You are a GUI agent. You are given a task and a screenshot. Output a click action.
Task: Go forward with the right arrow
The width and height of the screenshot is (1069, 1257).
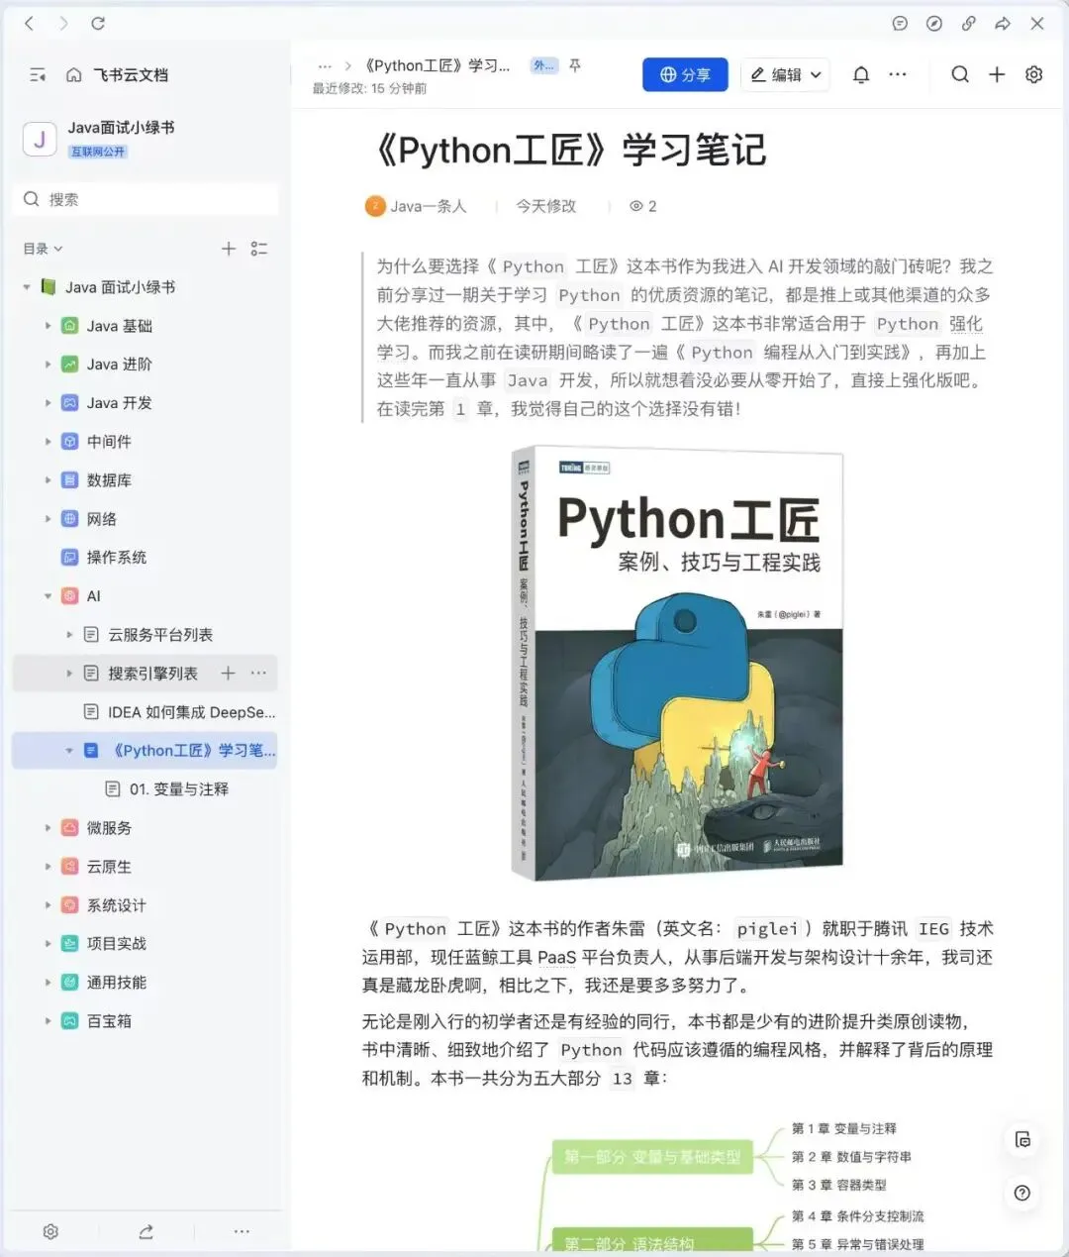point(63,23)
